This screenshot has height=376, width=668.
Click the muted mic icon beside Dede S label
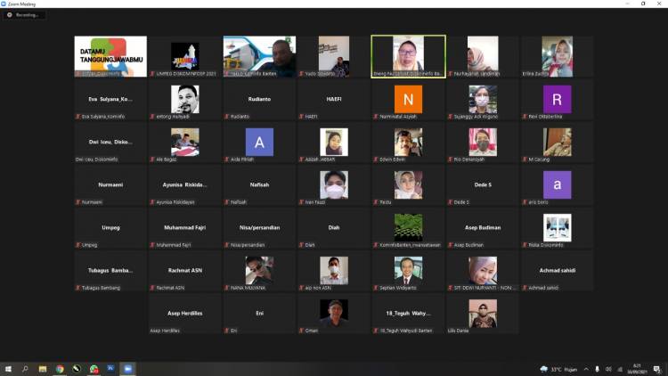[451, 202]
